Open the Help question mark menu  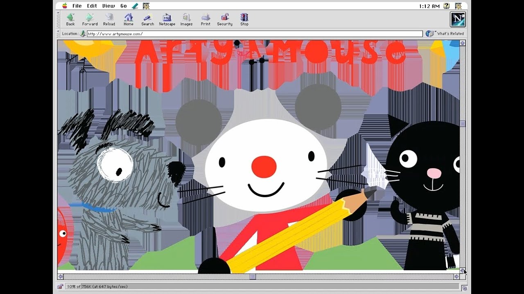pos(447,6)
